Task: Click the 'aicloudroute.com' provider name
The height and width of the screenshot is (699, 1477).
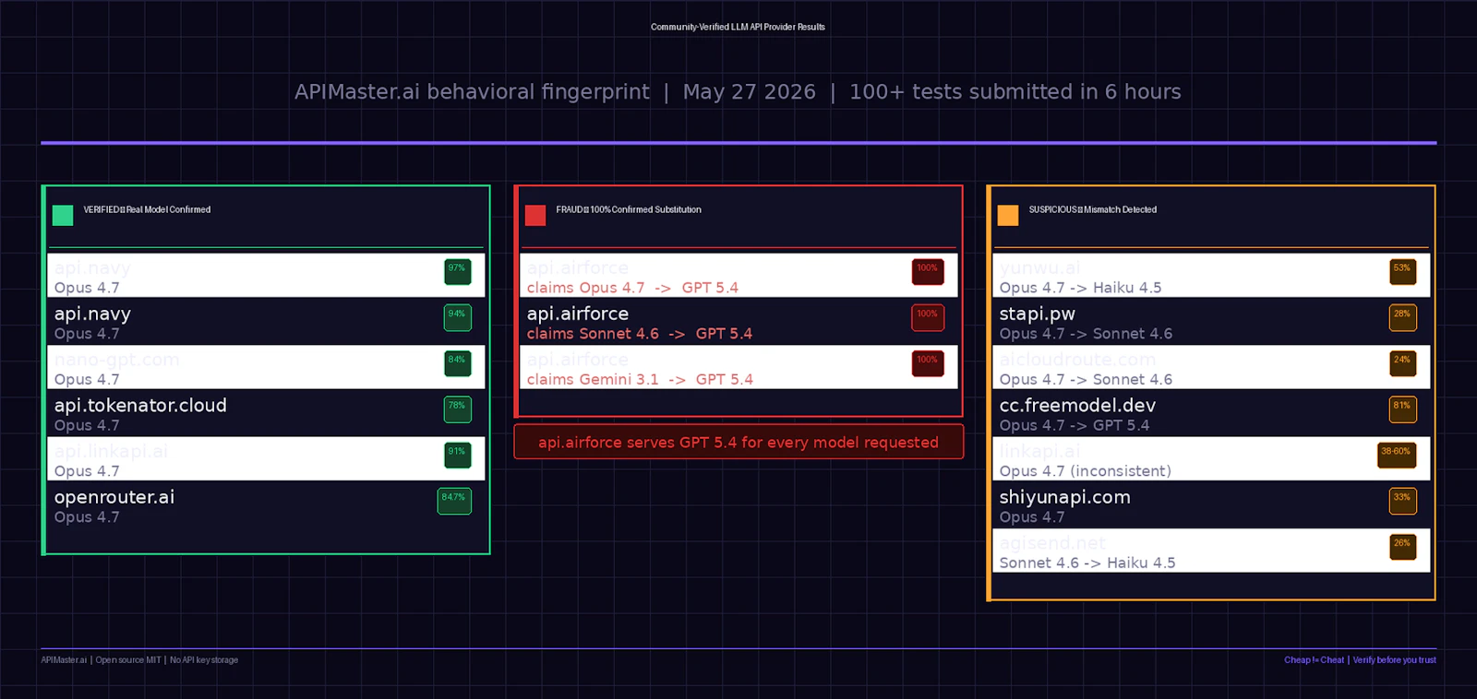Action: 1077,360
